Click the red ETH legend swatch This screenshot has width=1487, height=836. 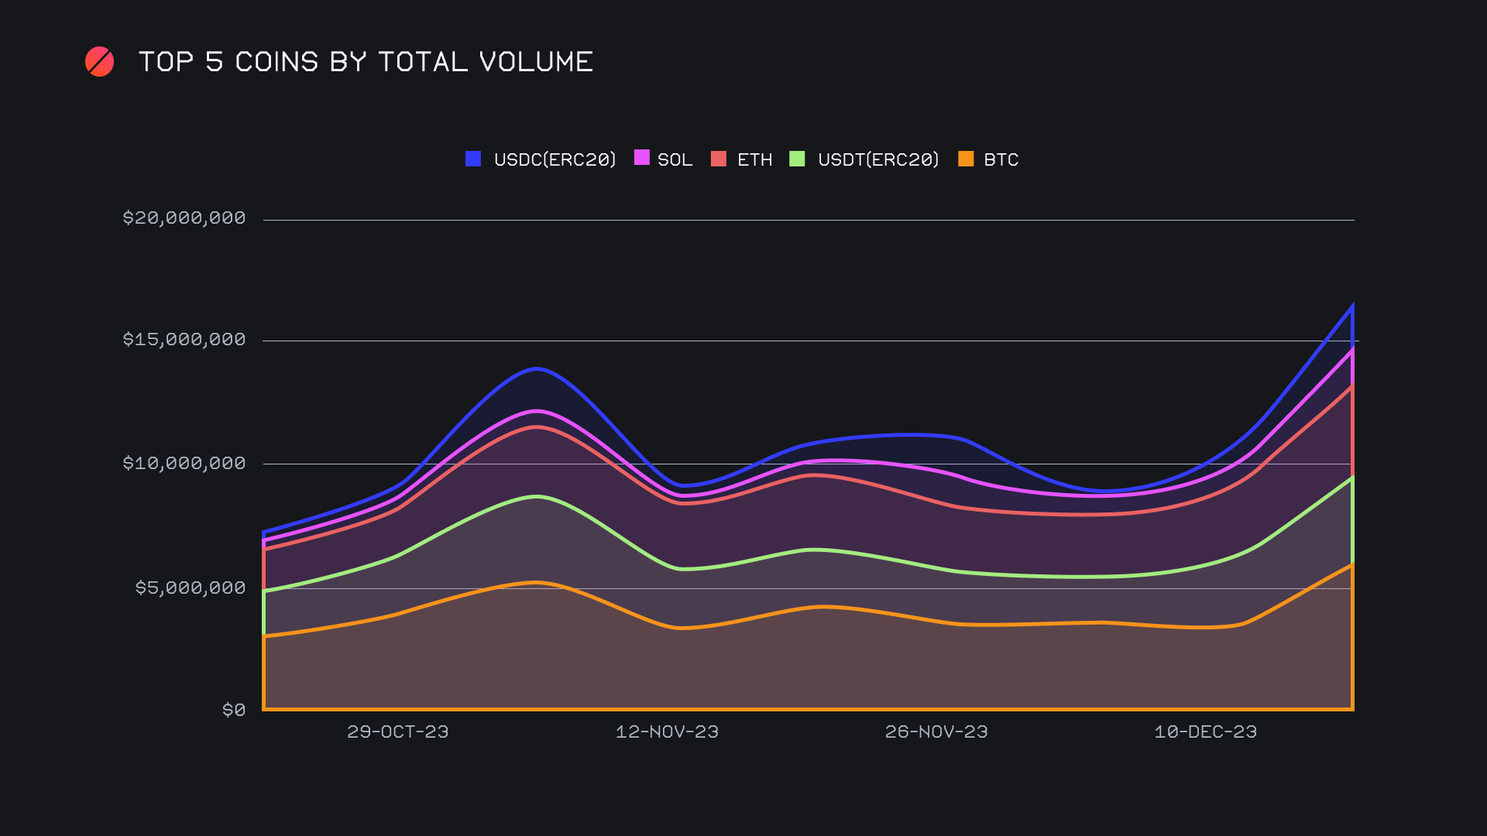coord(719,159)
